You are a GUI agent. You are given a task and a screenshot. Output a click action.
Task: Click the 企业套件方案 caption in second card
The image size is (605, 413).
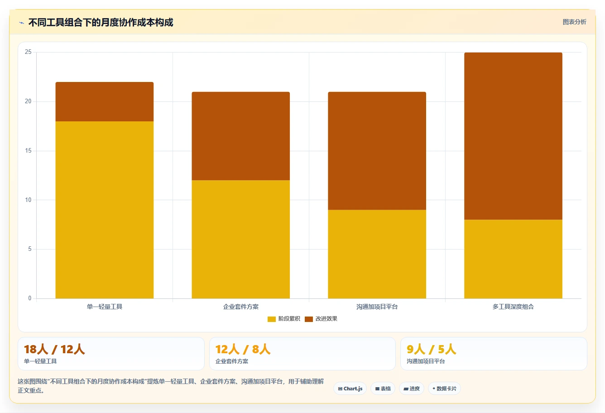232,361
